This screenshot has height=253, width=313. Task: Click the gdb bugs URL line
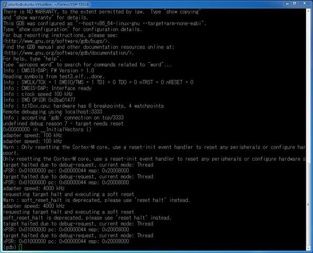click(x=56, y=41)
